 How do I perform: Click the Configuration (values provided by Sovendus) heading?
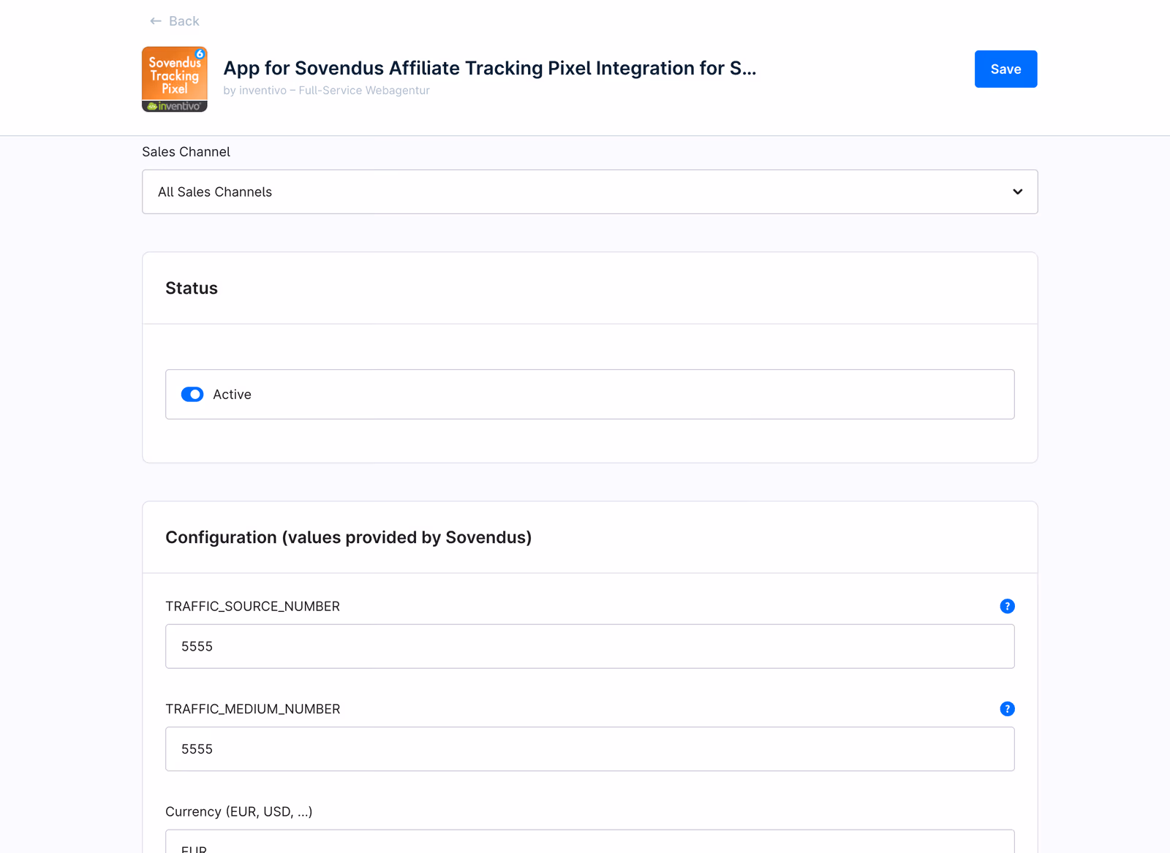tap(349, 537)
